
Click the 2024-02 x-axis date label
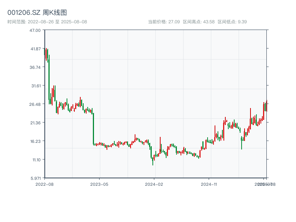click(155, 184)
